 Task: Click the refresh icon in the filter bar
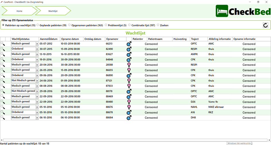point(266,25)
